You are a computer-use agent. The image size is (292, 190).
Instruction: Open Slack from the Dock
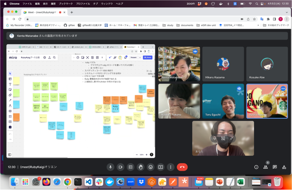(x=99, y=182)
